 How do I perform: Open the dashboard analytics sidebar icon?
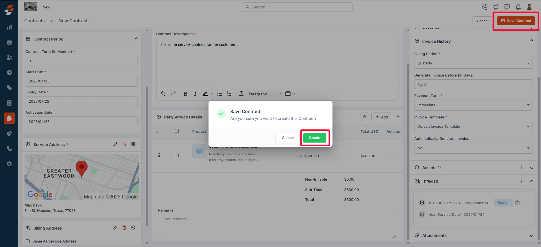[9, 27]
